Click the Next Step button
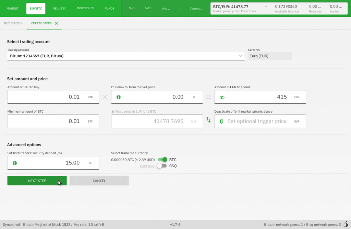The image size is (351, 229). 37,181
